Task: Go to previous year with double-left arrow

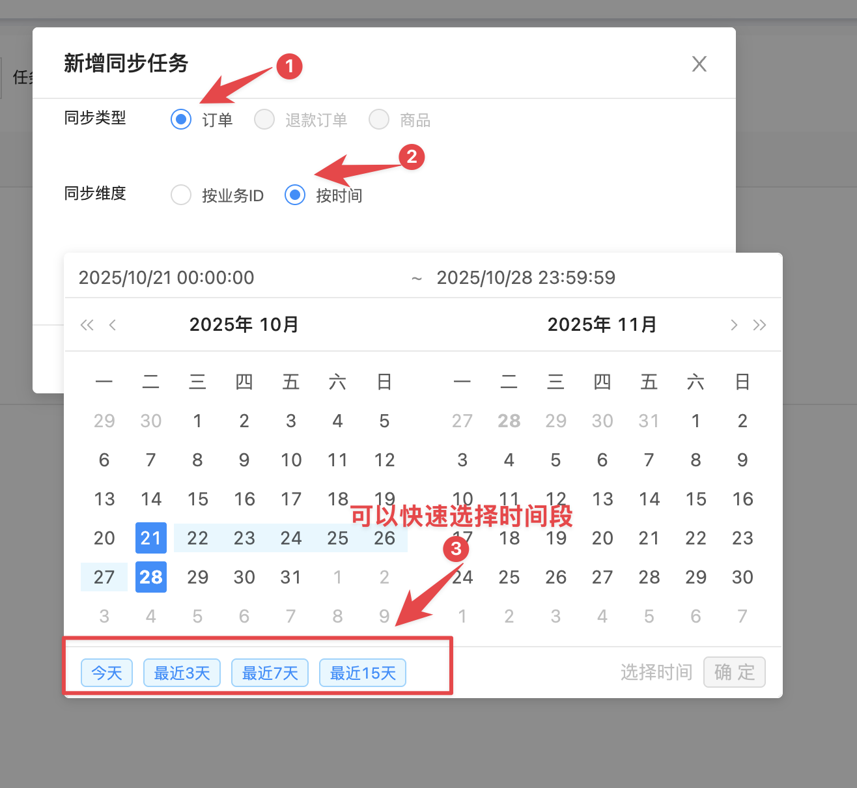Action: point(87,325)
